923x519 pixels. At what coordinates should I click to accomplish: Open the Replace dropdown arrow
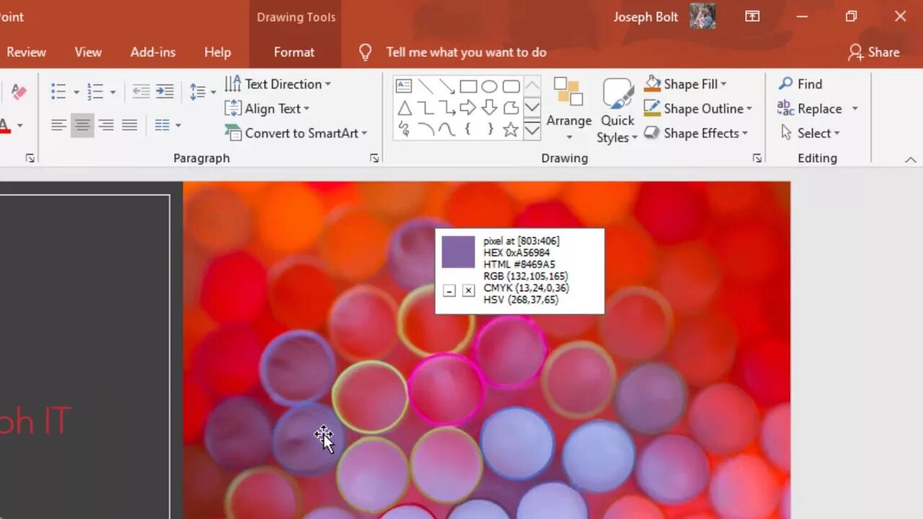pos(855,109)
